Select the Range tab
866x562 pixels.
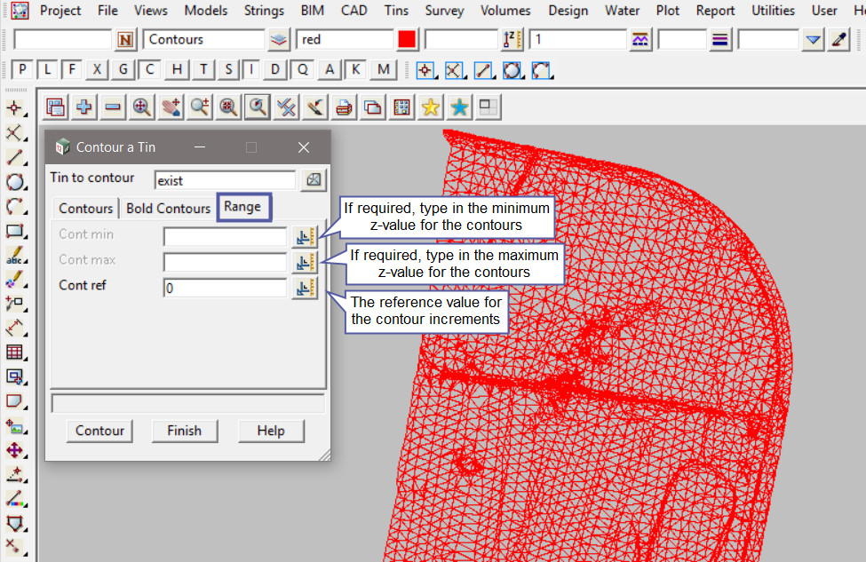pyautogui.click(x=243, y=207)
